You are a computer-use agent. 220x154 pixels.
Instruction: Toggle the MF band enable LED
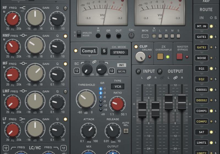(65, 64)
